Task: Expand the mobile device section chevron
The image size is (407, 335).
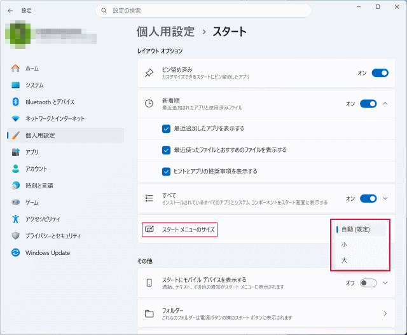Action: tap(385, 283)
